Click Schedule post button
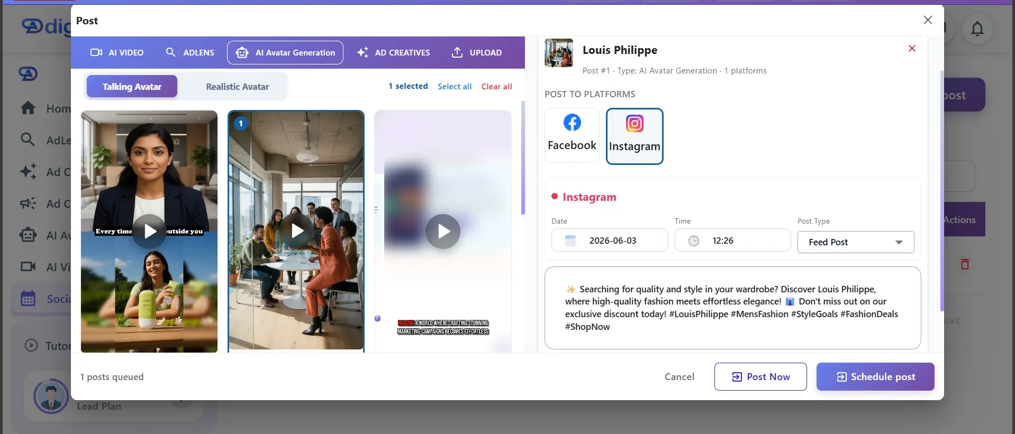 point(875,376)
